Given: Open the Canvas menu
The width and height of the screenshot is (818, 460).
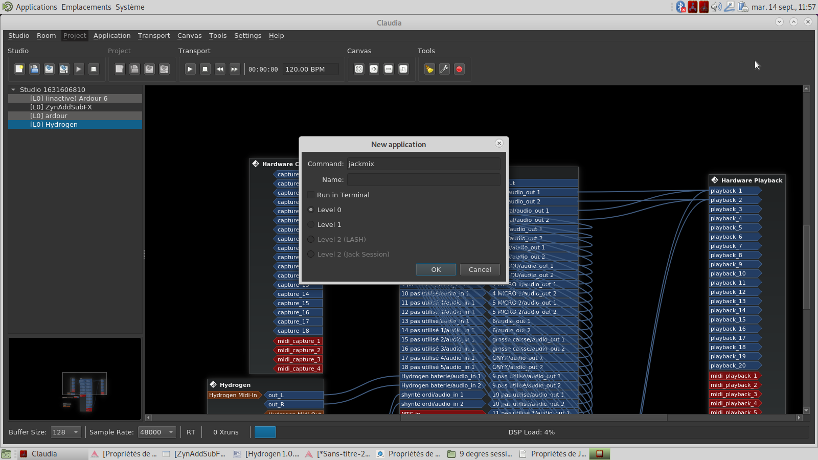Looking at the screenshot, I should 189,36.
